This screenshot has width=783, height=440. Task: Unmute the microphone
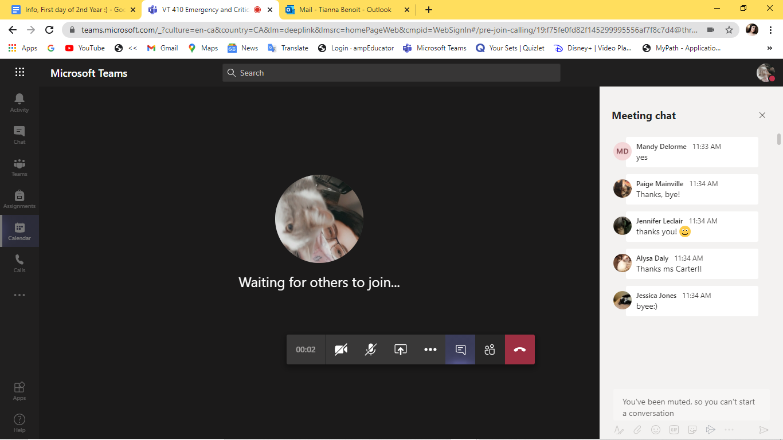(370, 349)
